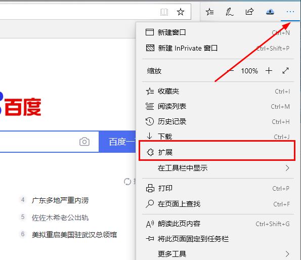Open 阅读列表 from the menu

click(x=218, y=106)
